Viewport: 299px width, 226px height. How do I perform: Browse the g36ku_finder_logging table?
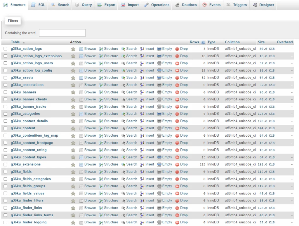click(x=88, y=222)
